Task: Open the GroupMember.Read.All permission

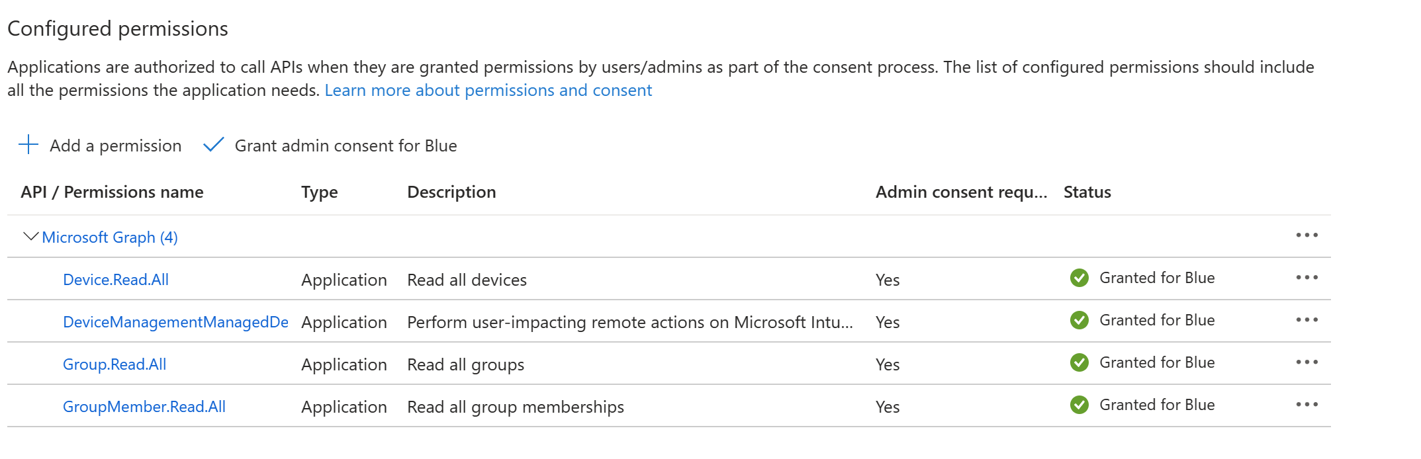Action: coord(144,407)
